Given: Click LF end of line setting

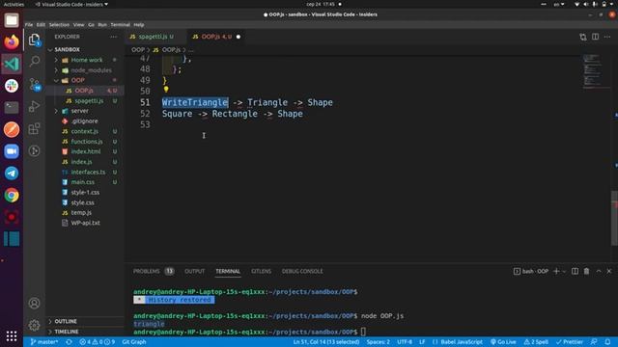Looking at the screenshot, I should point(422,342).
